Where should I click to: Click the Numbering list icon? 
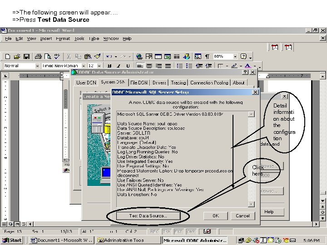click(179, 66)
